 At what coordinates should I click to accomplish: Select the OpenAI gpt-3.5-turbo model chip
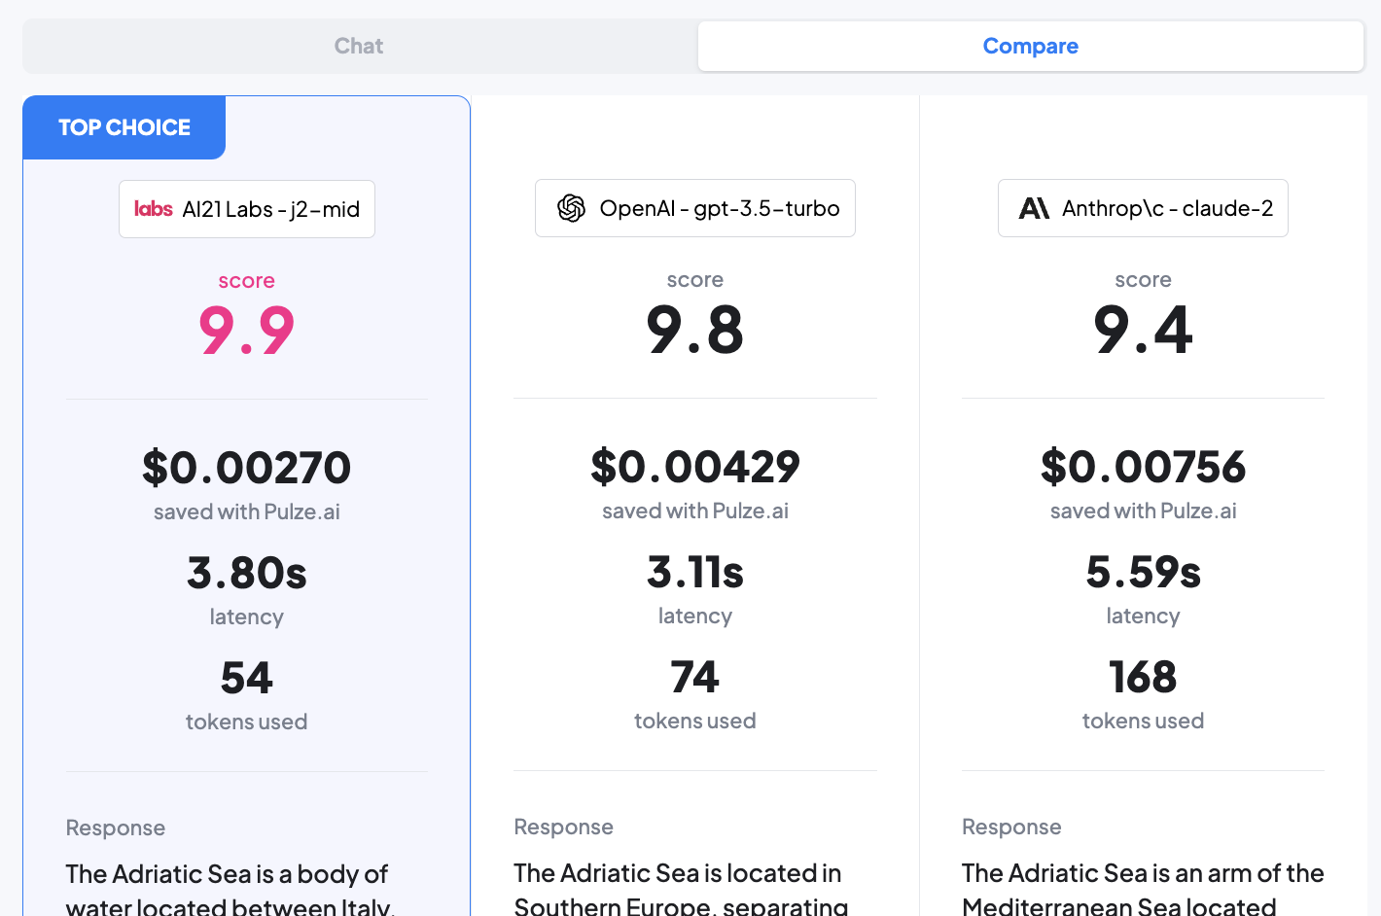tap(695, 208)
